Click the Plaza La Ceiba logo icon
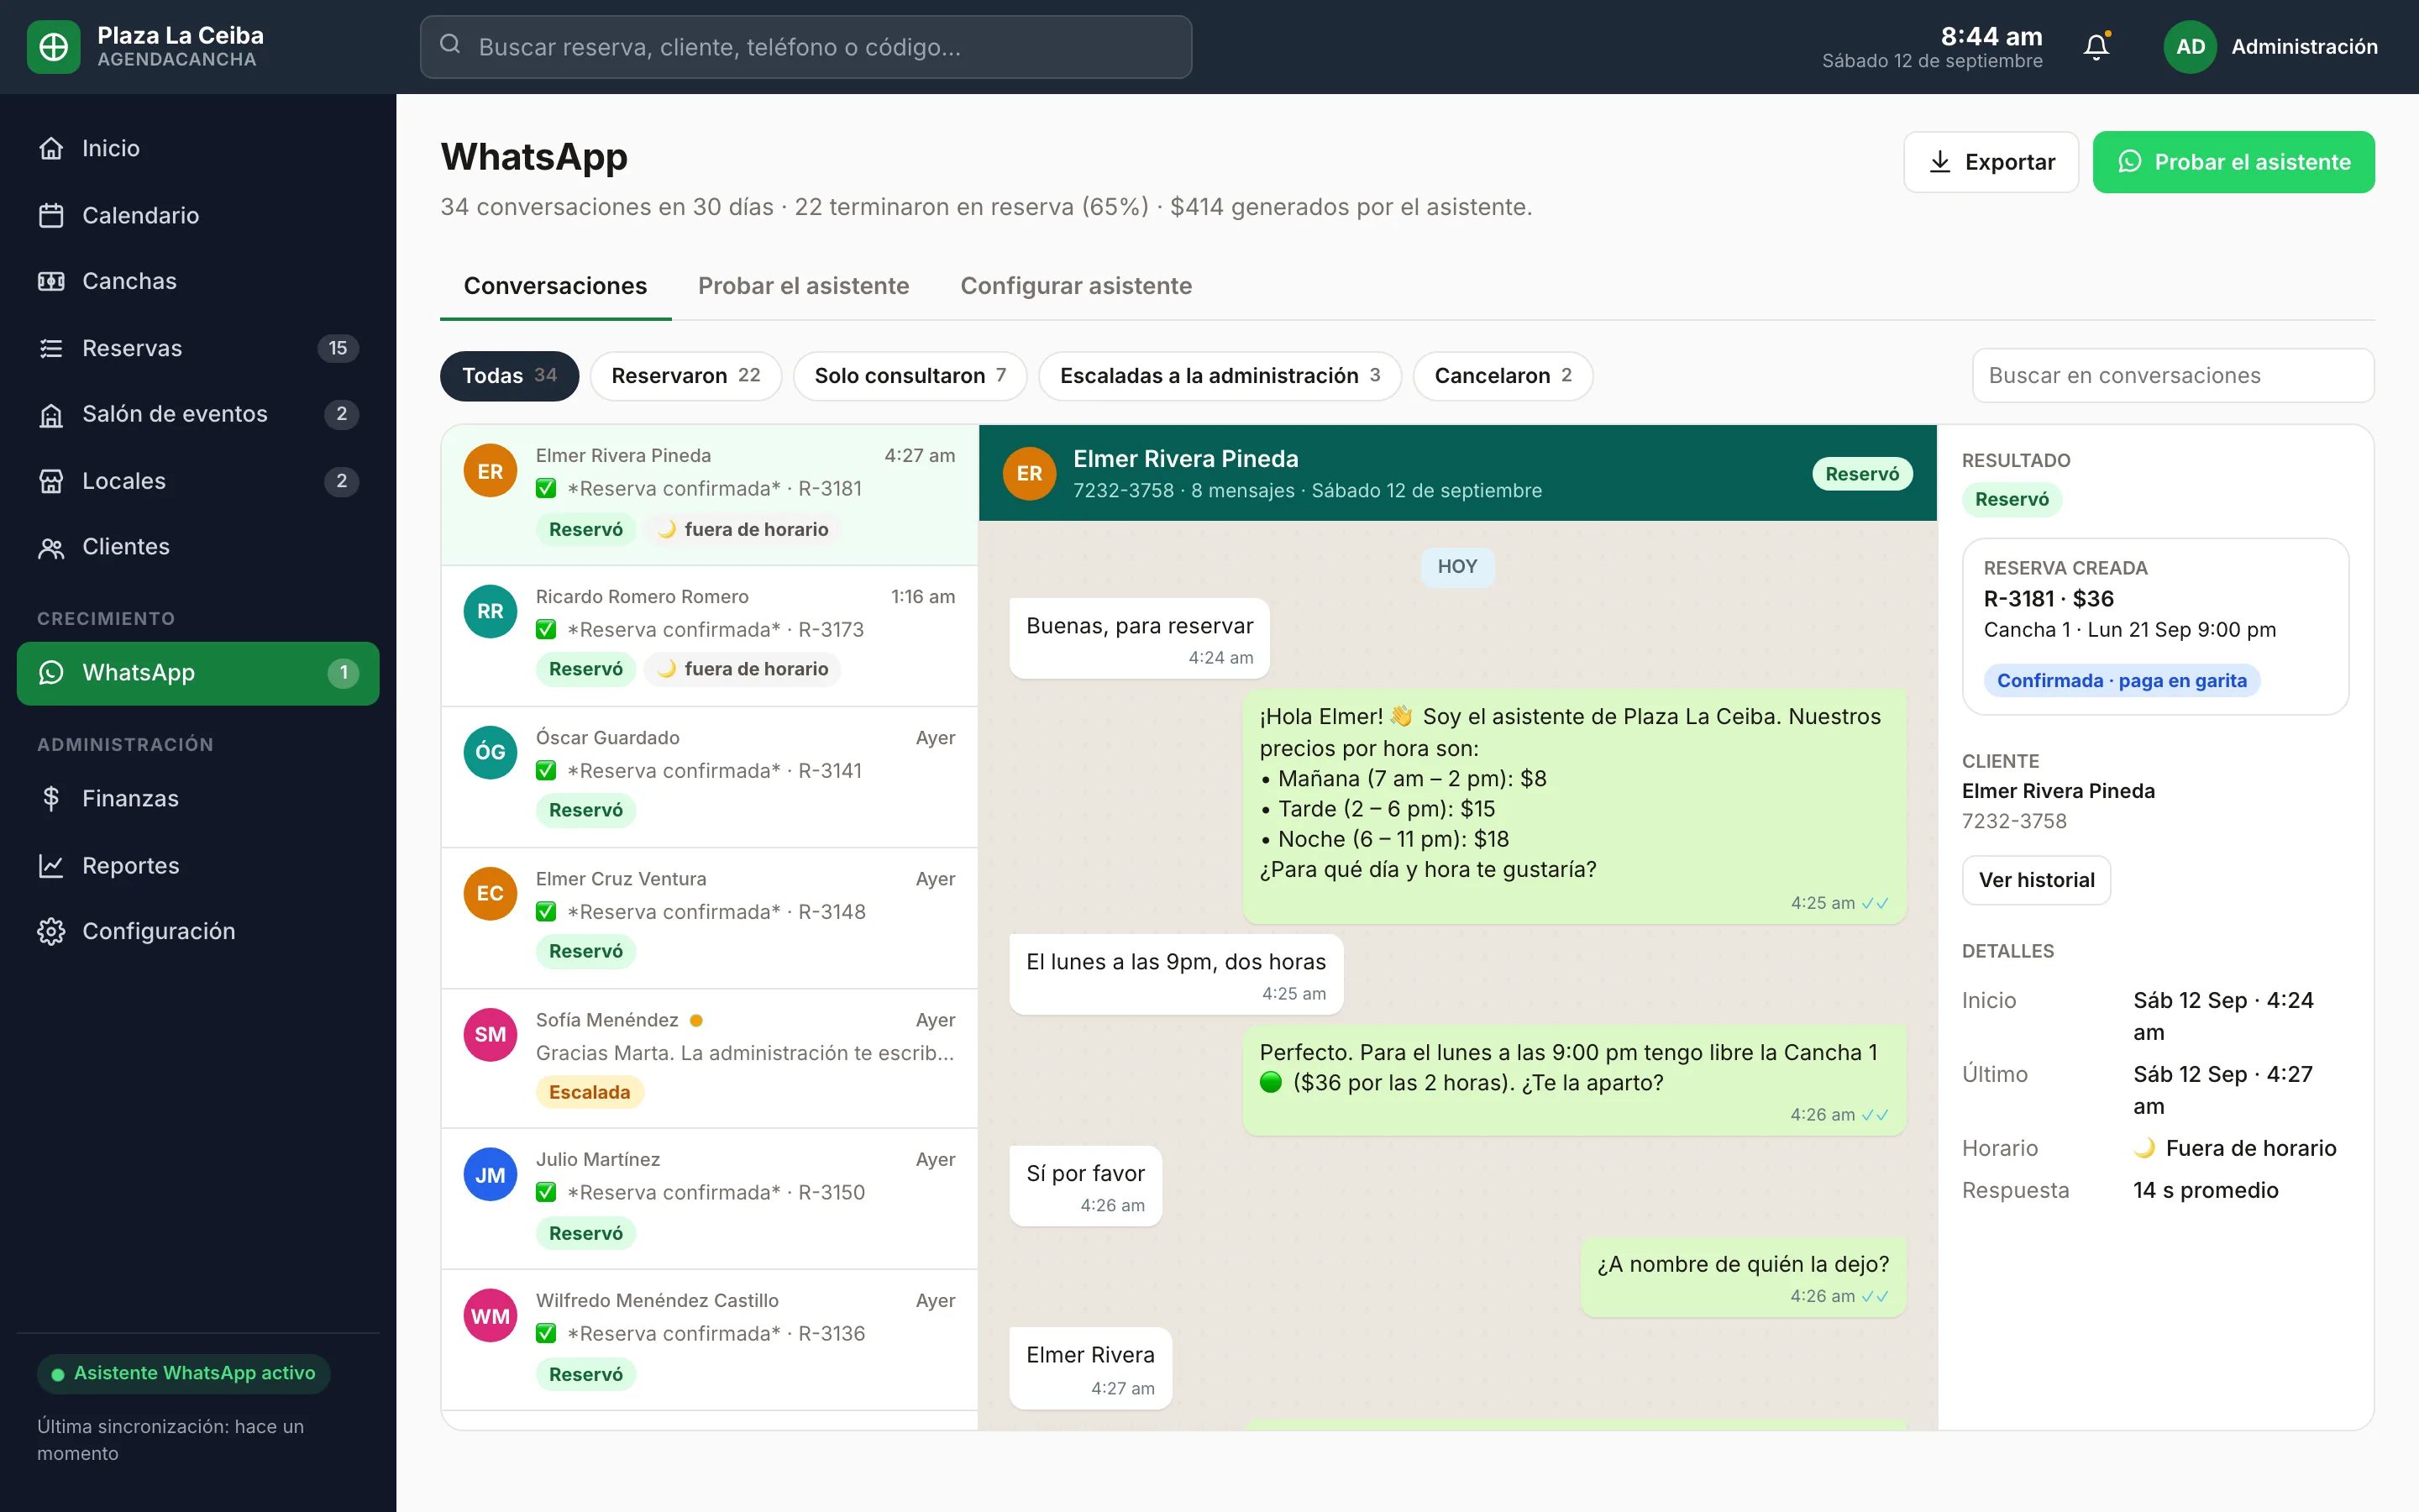The image size is (2419, 1512). pos(53,47)
